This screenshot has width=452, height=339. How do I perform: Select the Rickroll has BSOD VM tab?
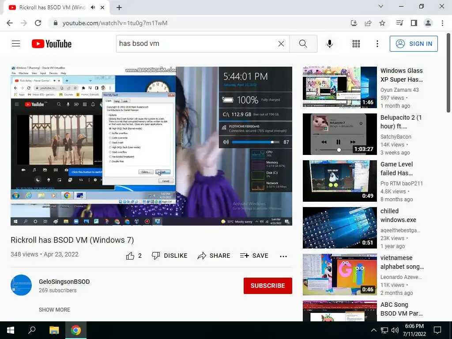(52, 8)
